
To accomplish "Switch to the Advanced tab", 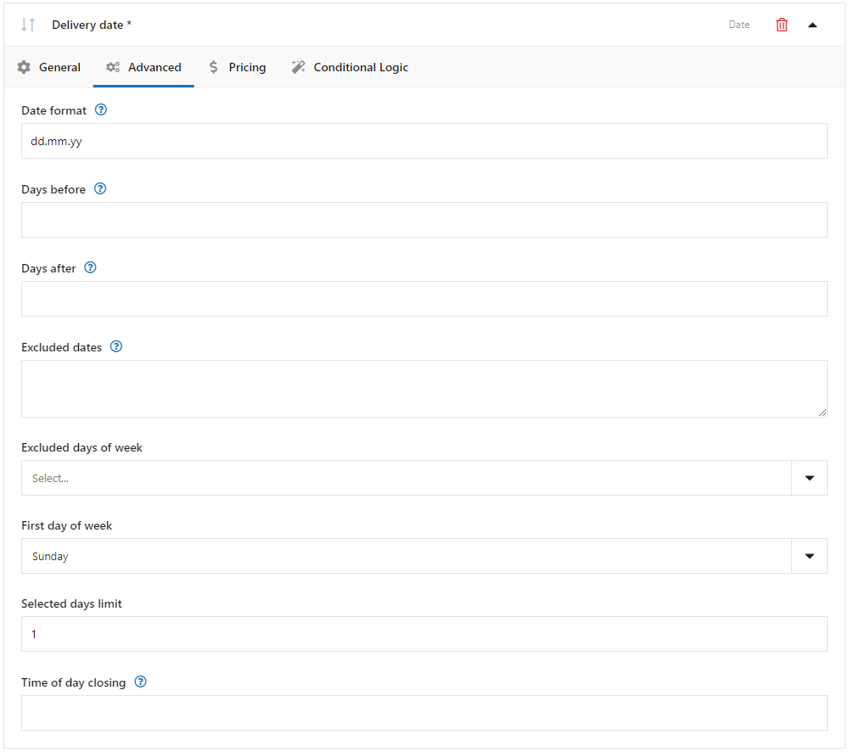I will click(x=143, y=67).
